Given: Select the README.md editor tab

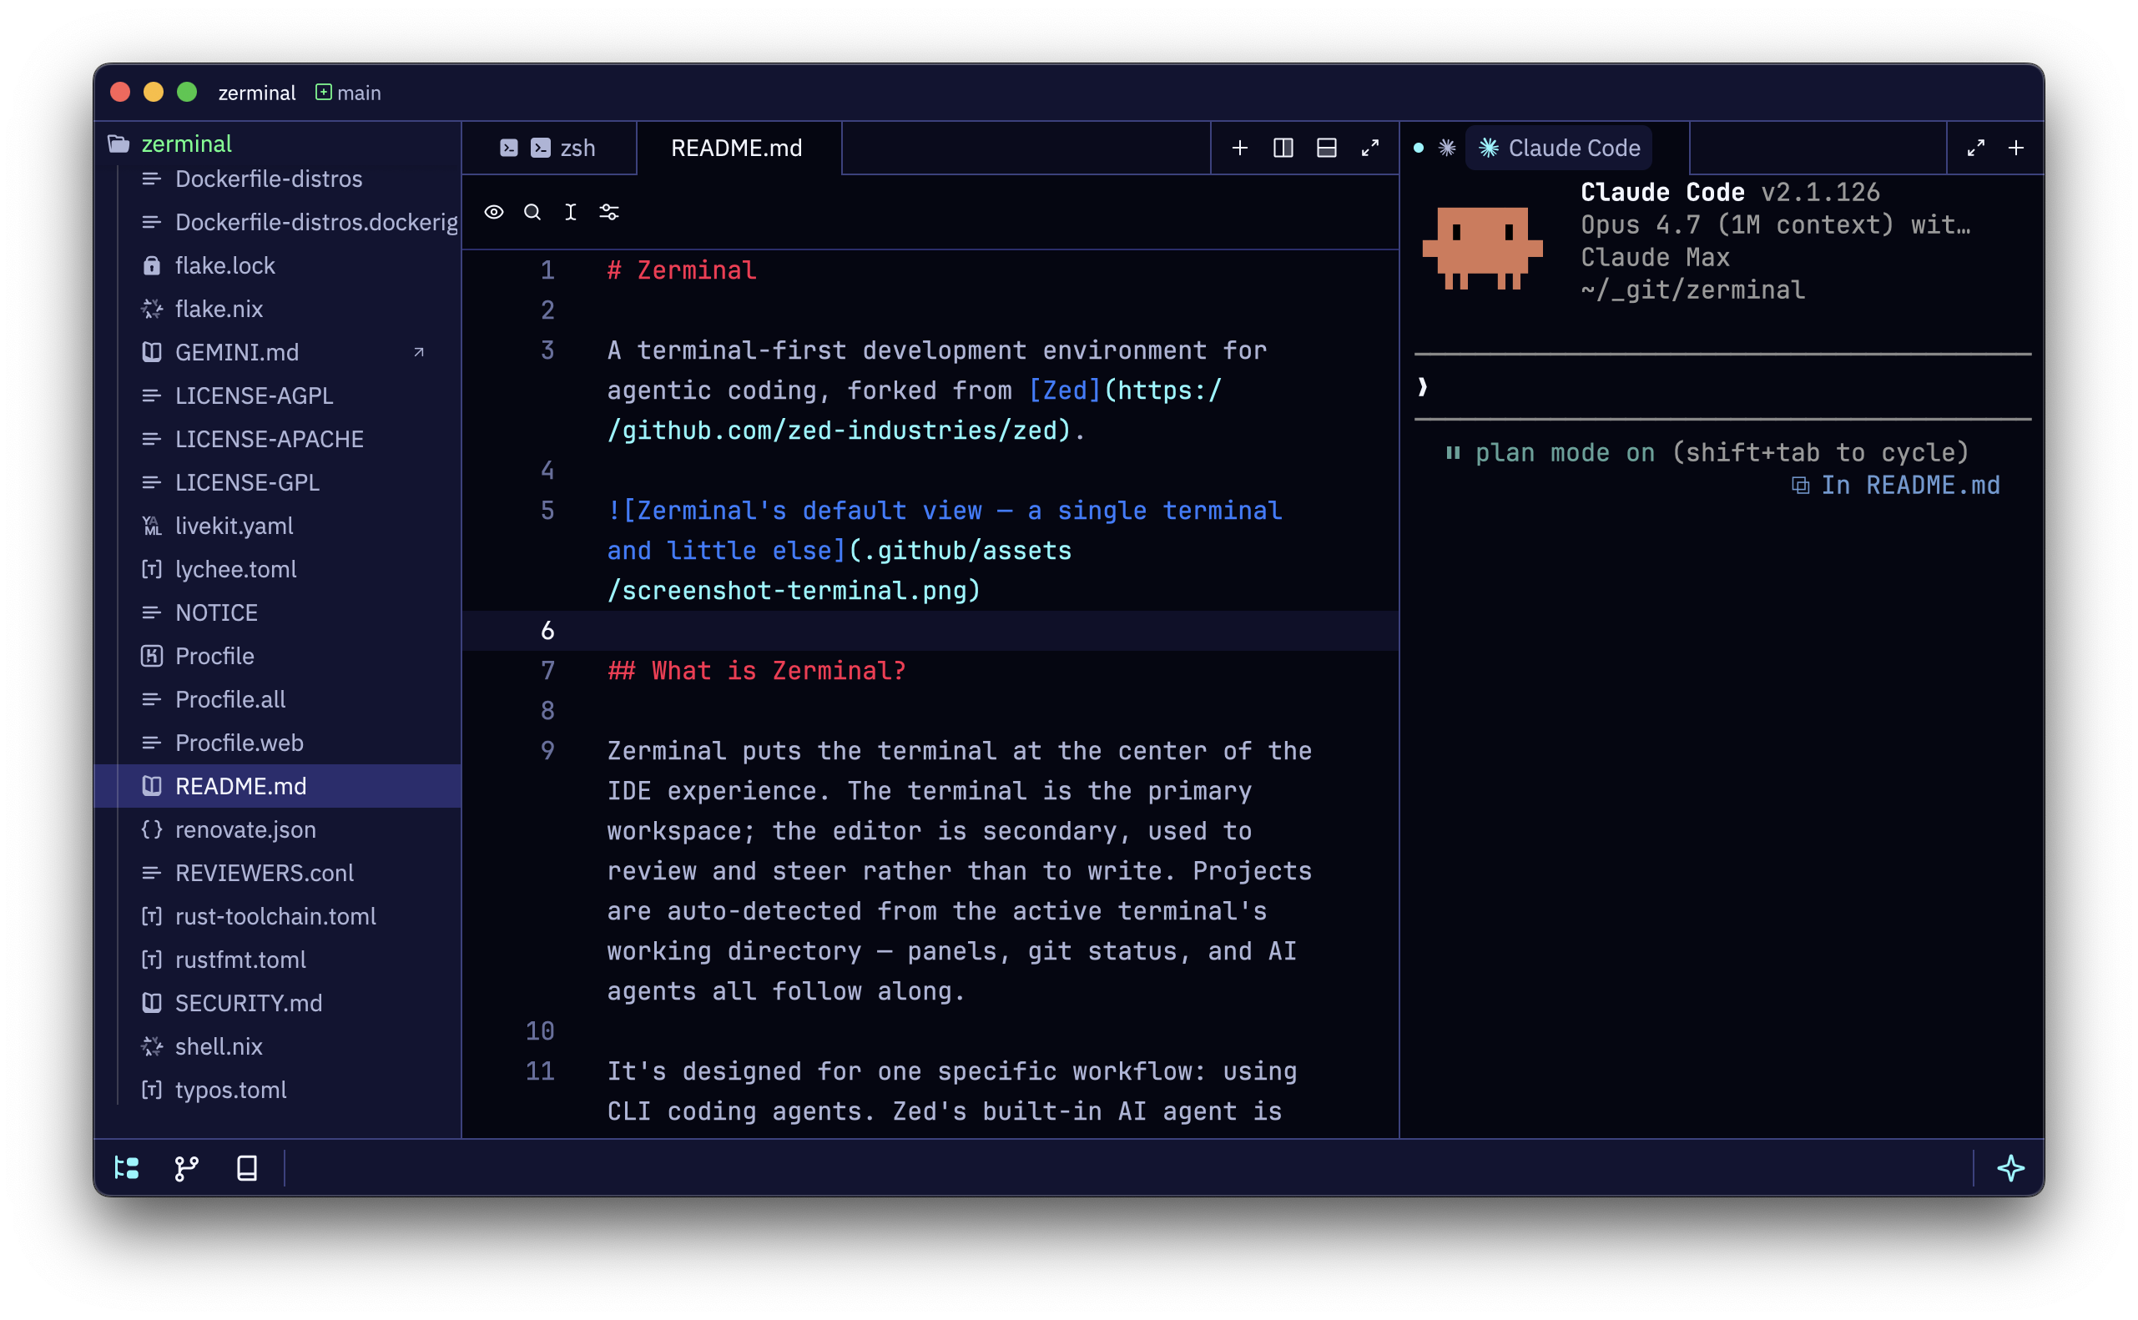Looking at the screenshot, I should [x=739, y=149].
